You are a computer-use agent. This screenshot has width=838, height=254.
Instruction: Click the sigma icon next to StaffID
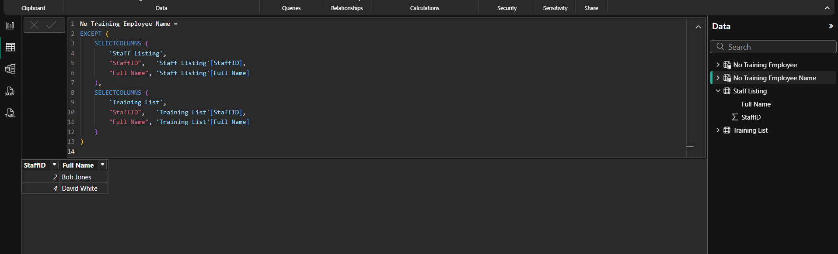[735, 117]
